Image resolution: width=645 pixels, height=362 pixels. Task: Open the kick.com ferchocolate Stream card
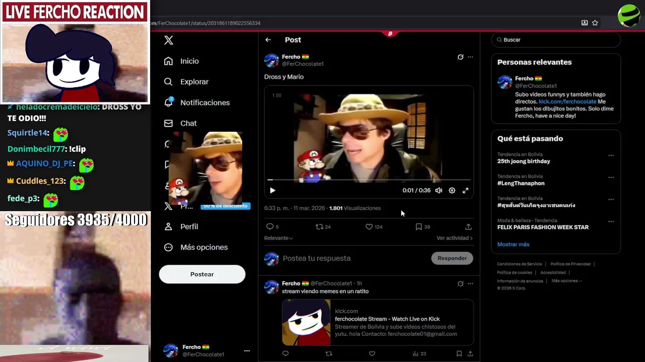(377, 323)
